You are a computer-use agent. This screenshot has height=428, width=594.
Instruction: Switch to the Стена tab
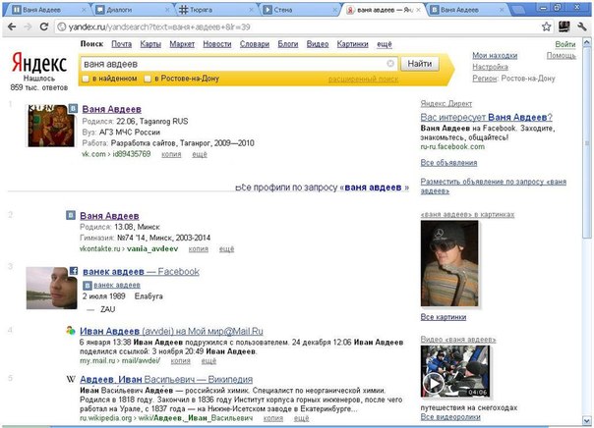(x=299, y=10)
